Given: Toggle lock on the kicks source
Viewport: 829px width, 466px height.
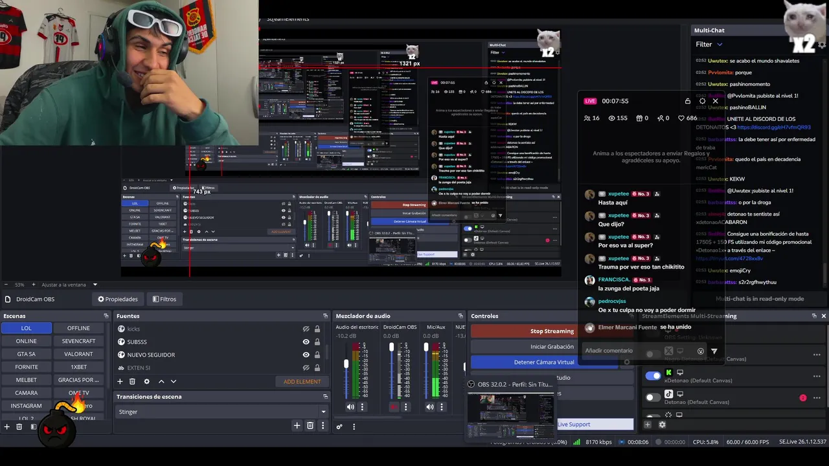Looking at the screenshot, I should point(317,329).
